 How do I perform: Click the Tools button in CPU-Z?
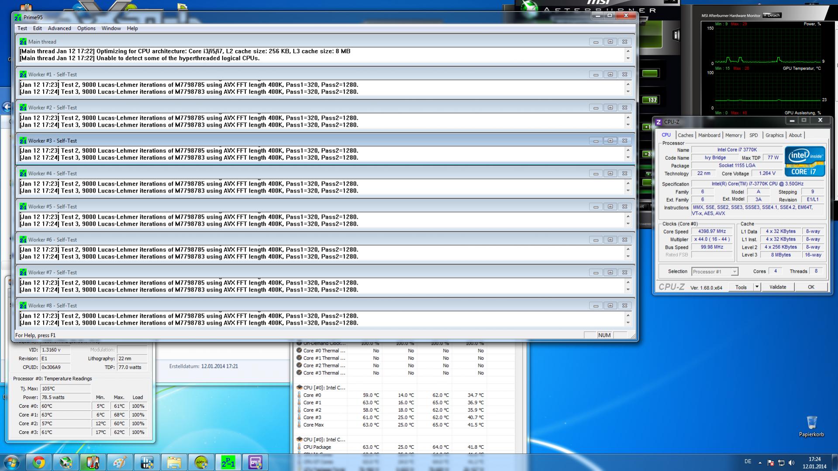pyautogui.click(x=741, y=287)
